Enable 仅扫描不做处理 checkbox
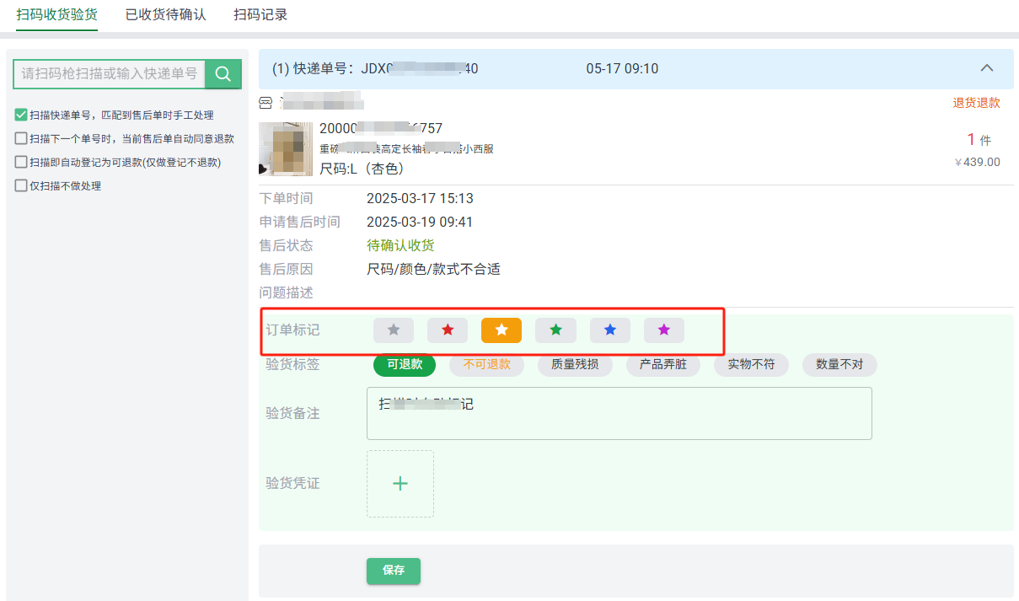 click(21, 186)
